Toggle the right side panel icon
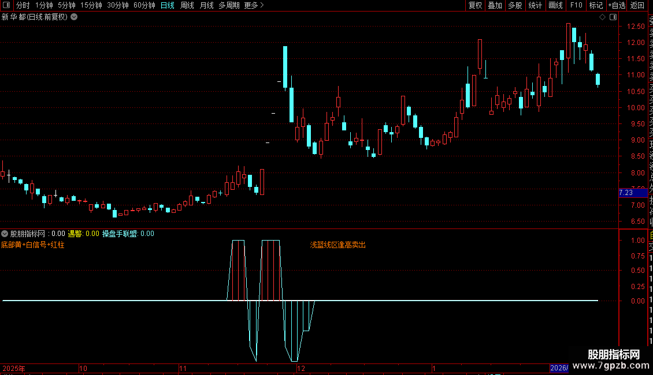The image size is (653, 375). 613,17
